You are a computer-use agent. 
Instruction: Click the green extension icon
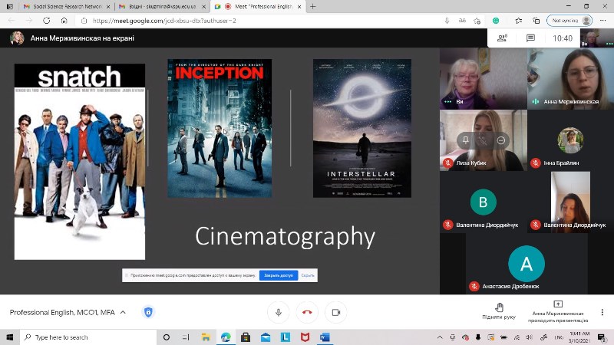496,21
